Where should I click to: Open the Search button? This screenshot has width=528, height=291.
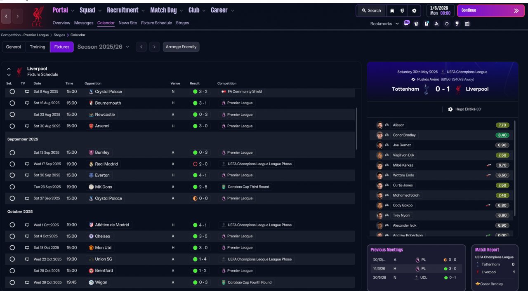(371, 11)
